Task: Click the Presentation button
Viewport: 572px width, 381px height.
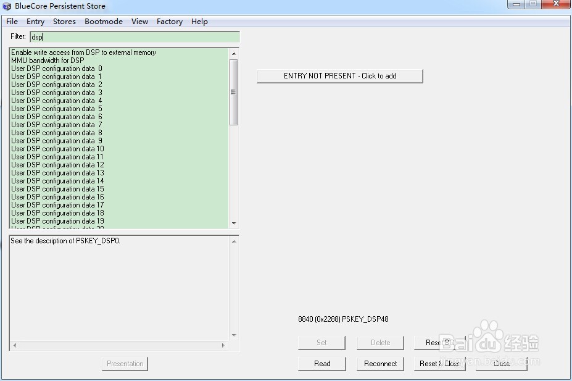Action: pyautogui.click(x=125, y=364)
